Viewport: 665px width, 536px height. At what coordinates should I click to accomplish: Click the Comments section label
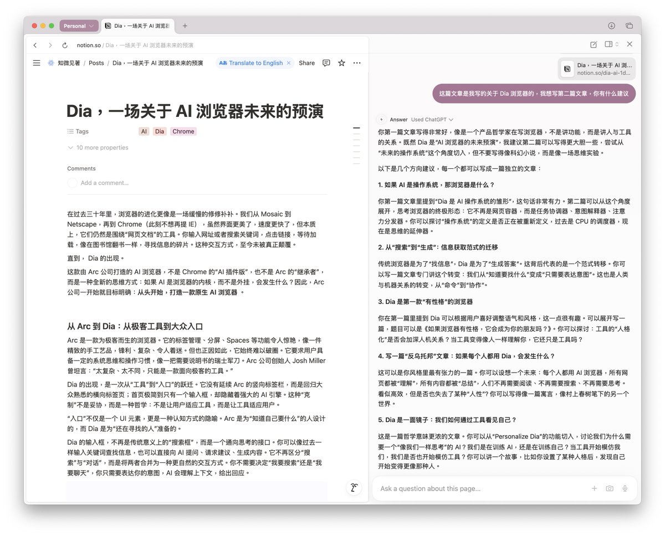[81, 168]
